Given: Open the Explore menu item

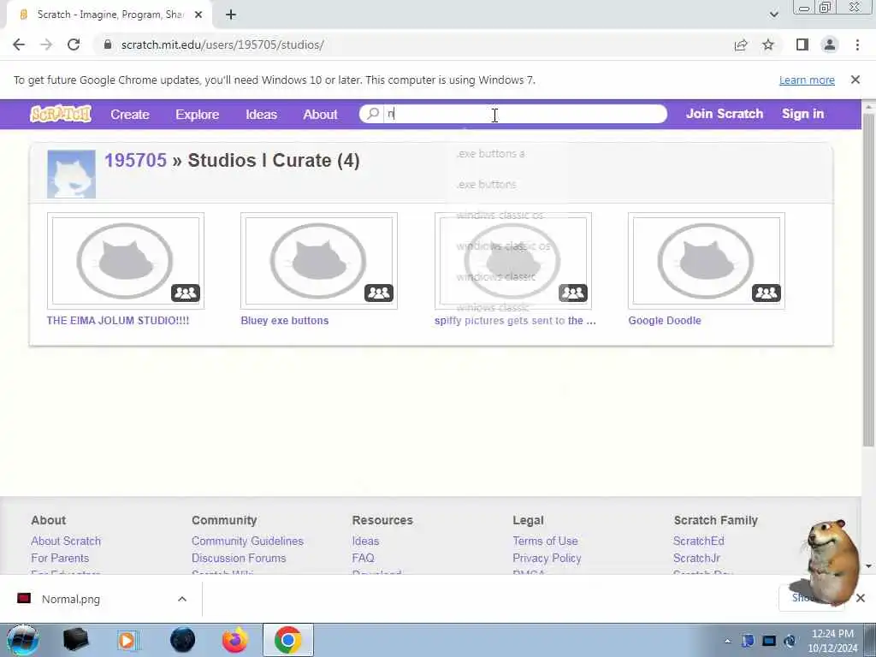Looking at the screenshot, I should (x=198, y=115).
